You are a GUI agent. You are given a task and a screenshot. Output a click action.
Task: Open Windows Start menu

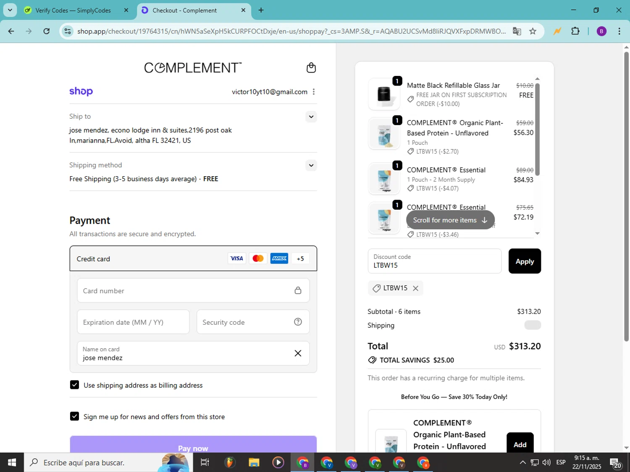coord(12,462)
